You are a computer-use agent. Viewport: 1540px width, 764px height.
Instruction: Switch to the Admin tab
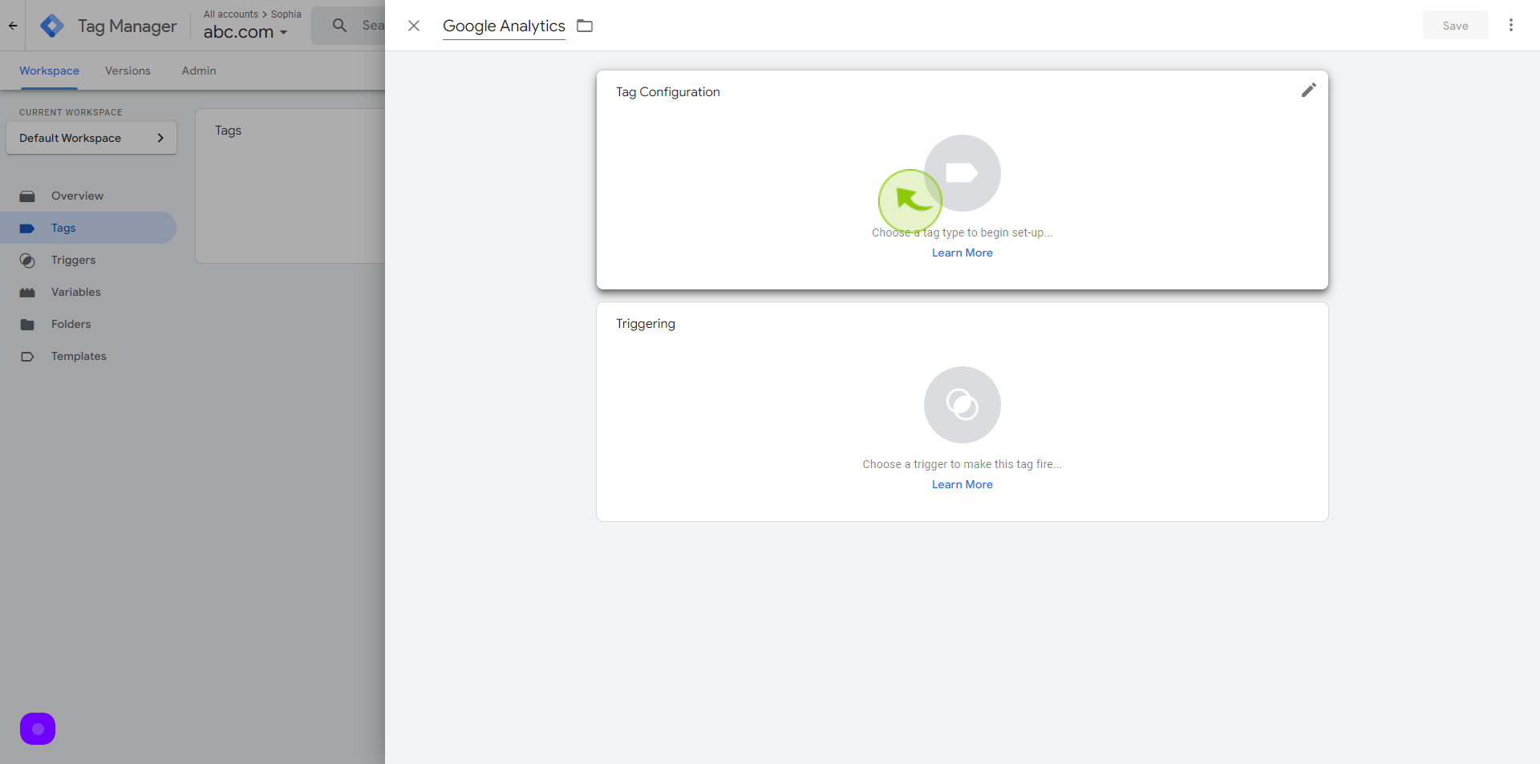pos(199,71)
